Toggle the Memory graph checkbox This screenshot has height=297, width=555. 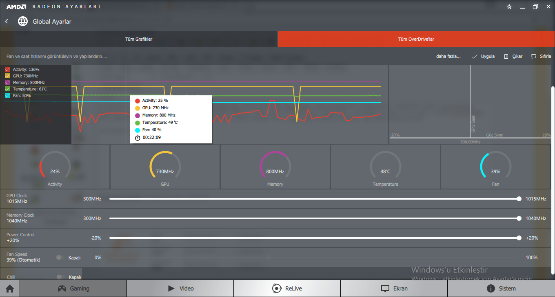(x=7, y=82)
